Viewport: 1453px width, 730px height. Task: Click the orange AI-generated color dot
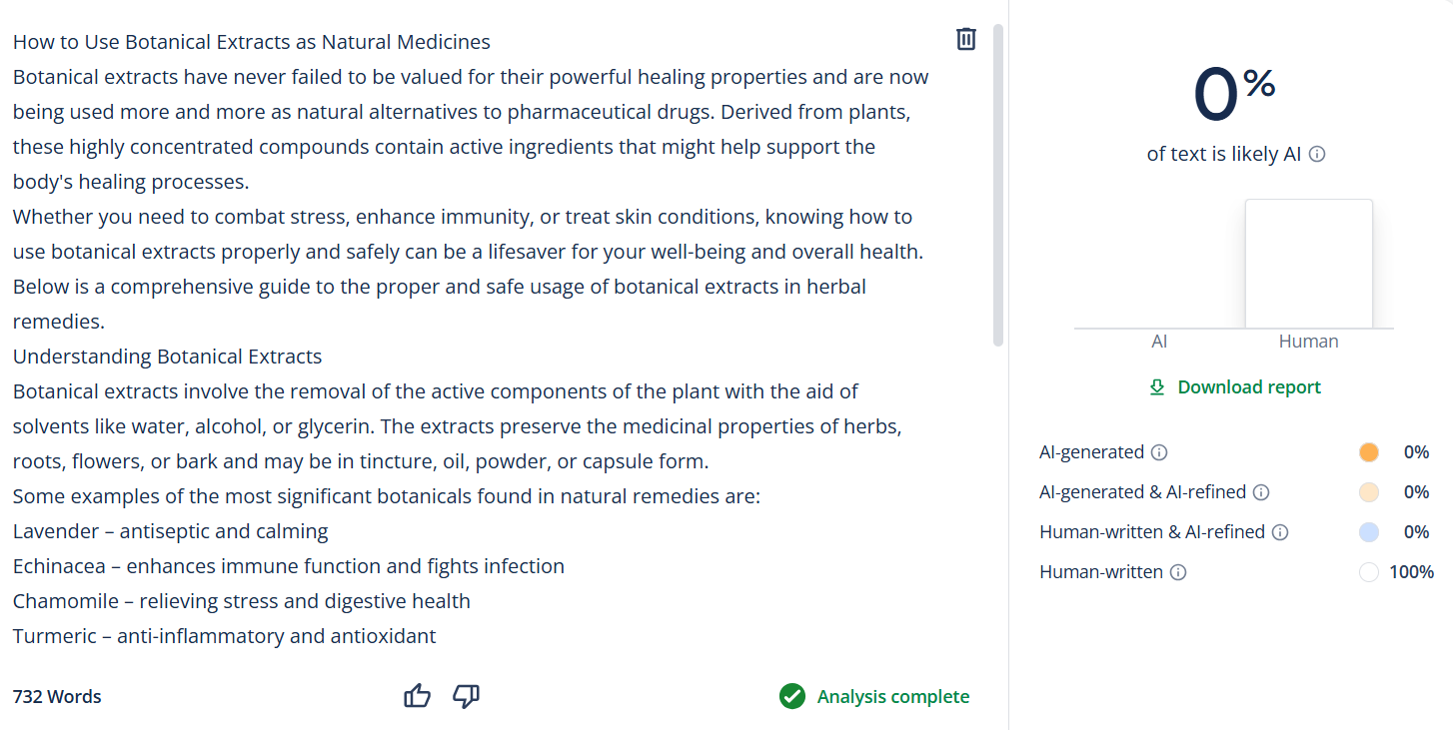(1369, 452)
